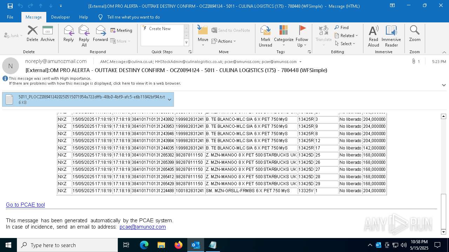449x252 pixels.
Task: Switch to the Developer tab
Action: pos(60,17)
